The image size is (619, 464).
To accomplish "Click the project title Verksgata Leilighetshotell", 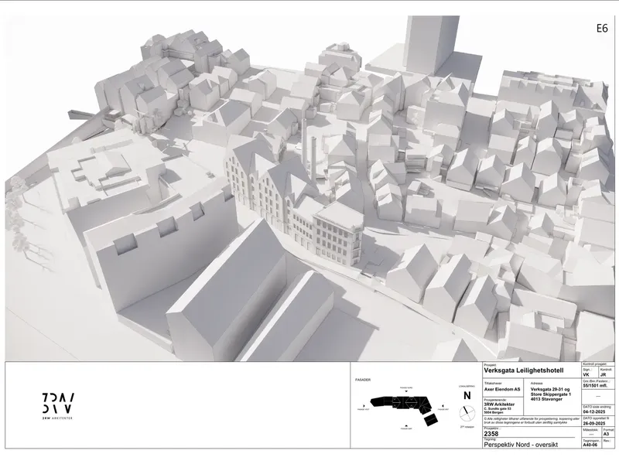I will (x=524, y=370).
